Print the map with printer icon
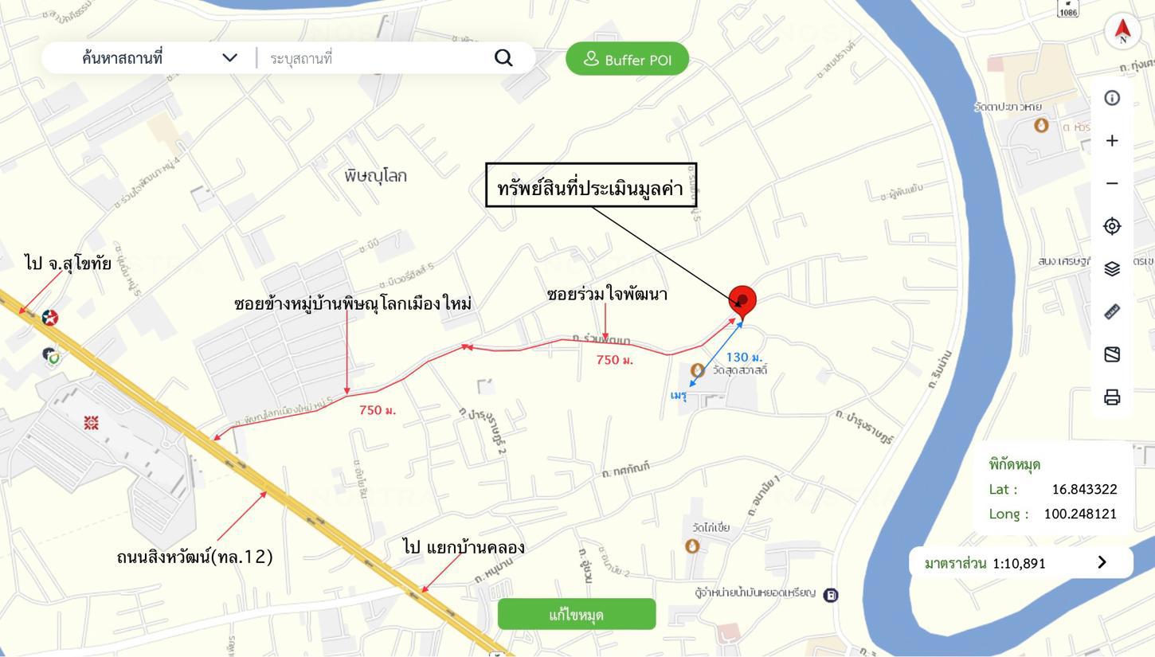This screenshot has width=1155, height=657. pos(1112,397)
